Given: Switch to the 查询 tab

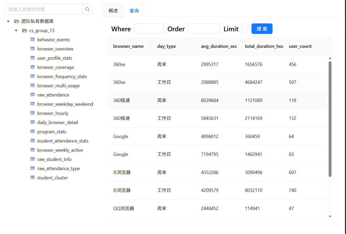Looking at the screenshot, I should click(134, 11).
